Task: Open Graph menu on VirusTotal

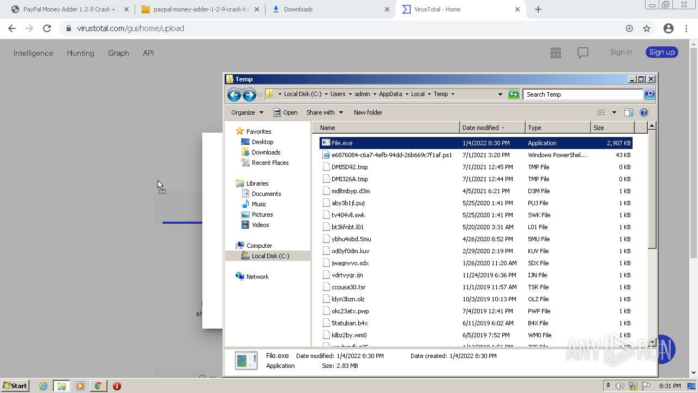Action: click(118, 53)
